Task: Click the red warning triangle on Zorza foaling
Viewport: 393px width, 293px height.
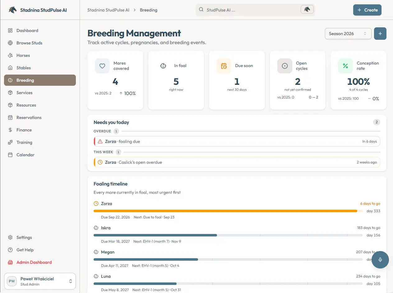Action: (100, 141)
